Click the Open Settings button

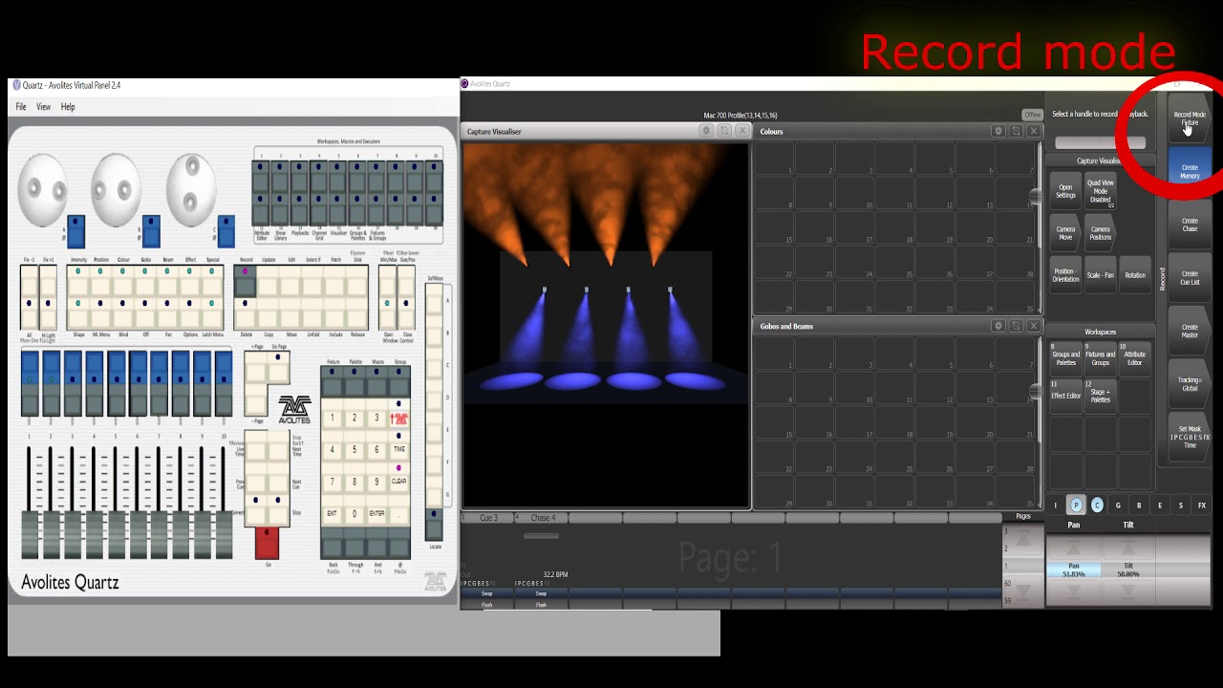pos(1065,191)
